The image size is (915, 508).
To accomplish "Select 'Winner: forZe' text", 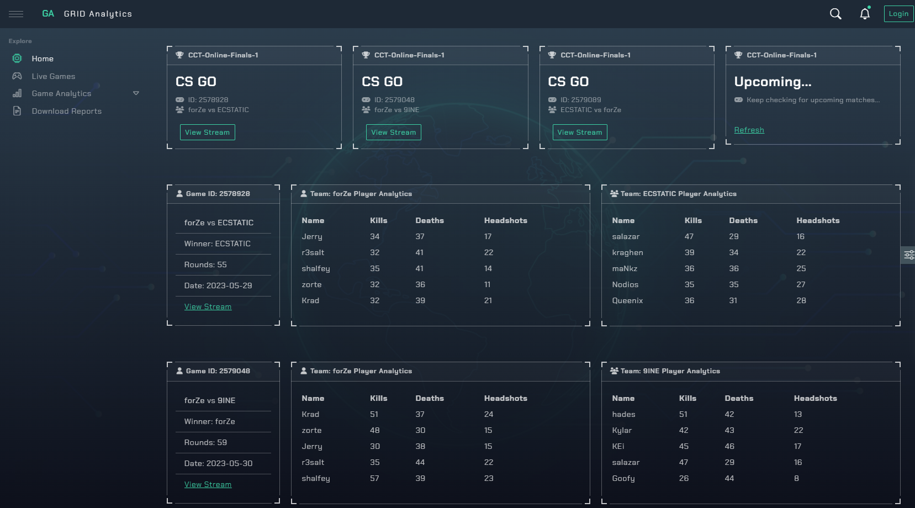I will (x=210, y=421).
